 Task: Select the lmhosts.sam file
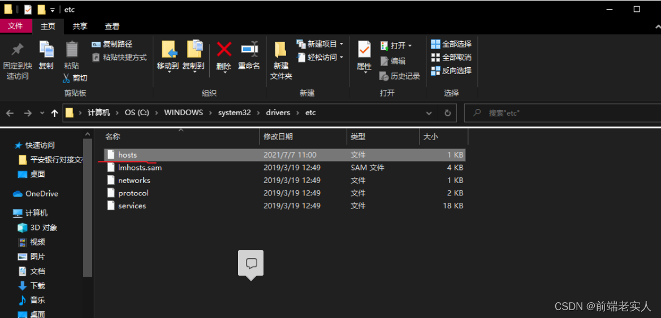[284, 167]
